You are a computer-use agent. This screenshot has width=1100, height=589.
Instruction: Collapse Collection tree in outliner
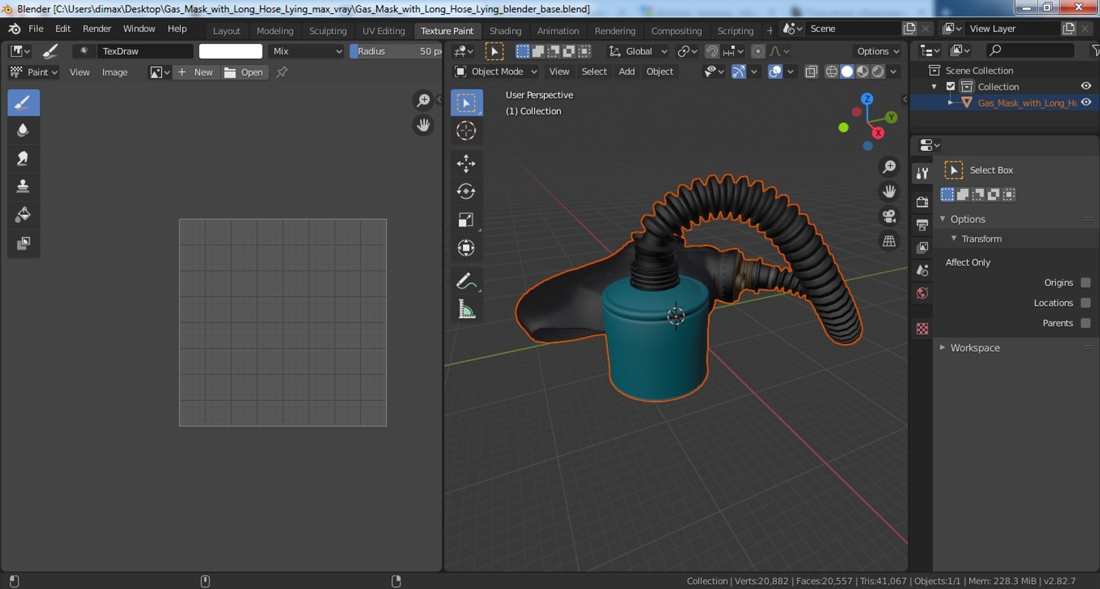pyautogui.click(x=934, y=87)
